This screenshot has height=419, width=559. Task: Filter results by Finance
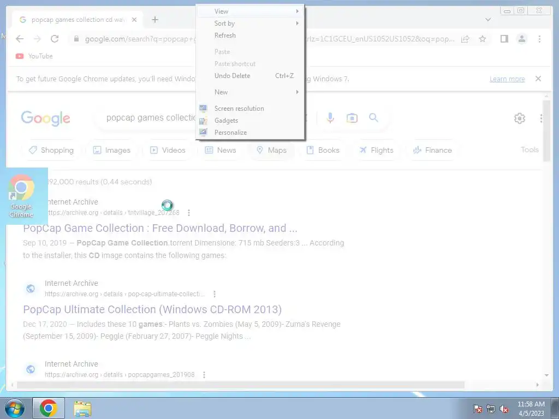click(x=432, y=150)
